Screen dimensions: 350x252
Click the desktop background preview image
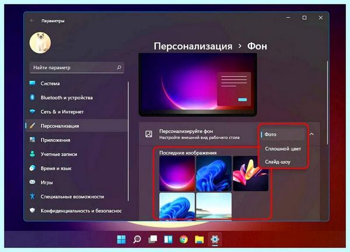[x=198, y=85]
